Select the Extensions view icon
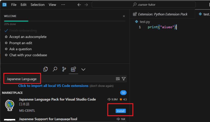The width and height of the screenshot is (210, 122). 73,69
